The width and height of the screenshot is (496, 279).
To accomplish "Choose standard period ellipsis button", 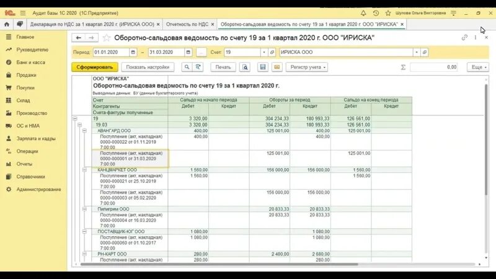I will pyautogui.click(x=201, y=52).
